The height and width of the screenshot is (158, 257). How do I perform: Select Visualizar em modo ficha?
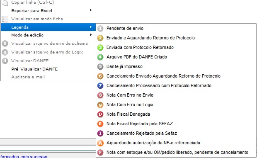(48, 19)
